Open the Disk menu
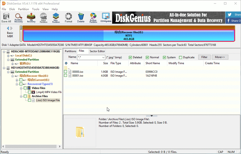241x154 pixels. [12, 9]
